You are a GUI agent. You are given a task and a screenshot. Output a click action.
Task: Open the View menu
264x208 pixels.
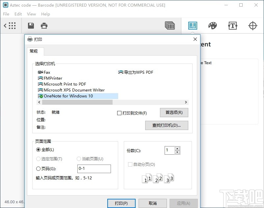coord(31,14)
